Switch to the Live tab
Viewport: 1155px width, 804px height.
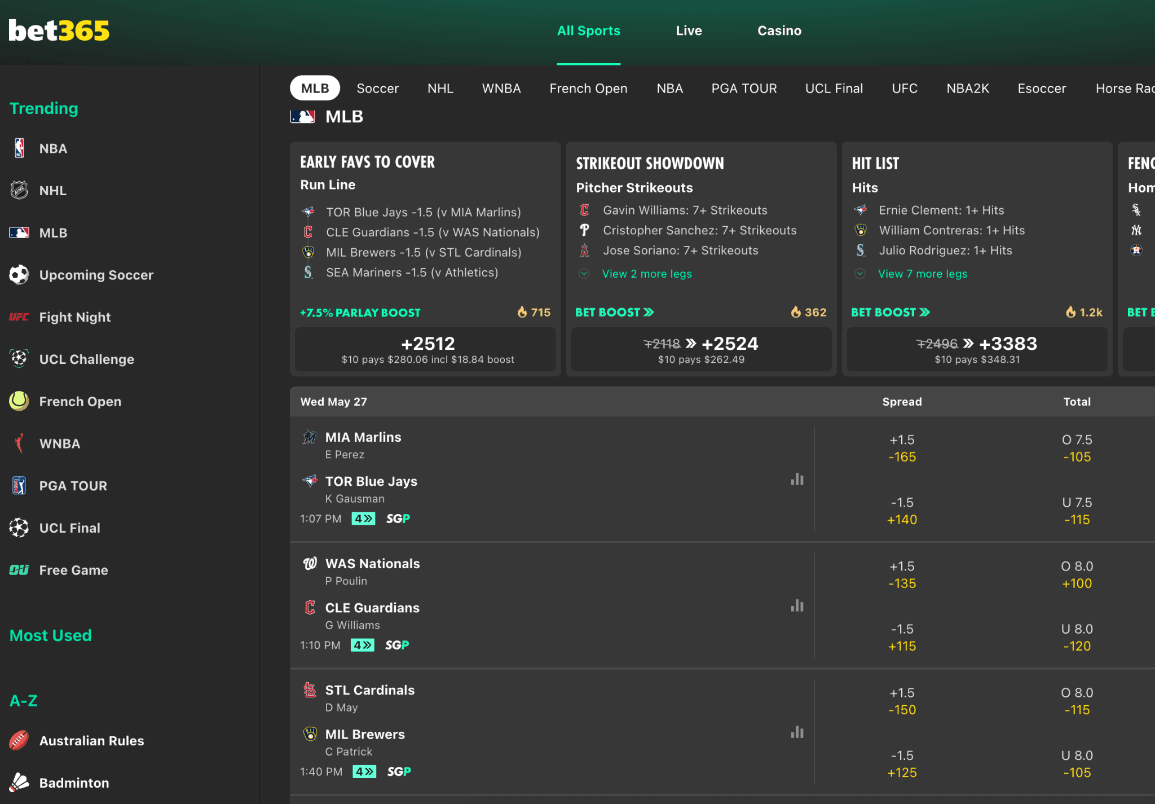[689, 30]
